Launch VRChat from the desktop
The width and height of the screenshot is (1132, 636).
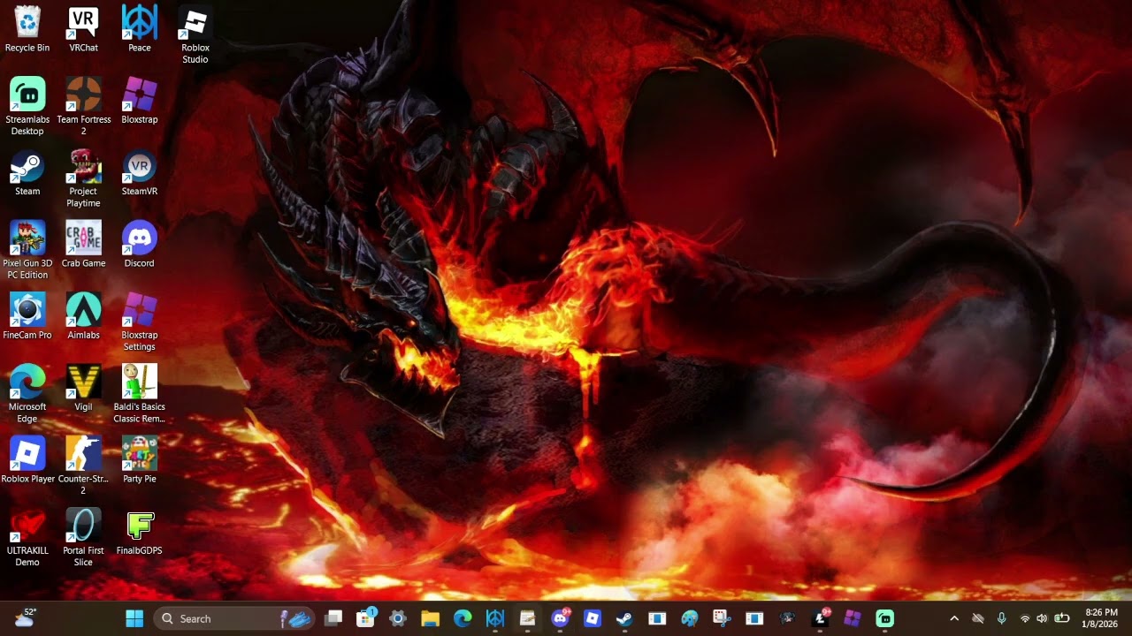click(83, 29)
